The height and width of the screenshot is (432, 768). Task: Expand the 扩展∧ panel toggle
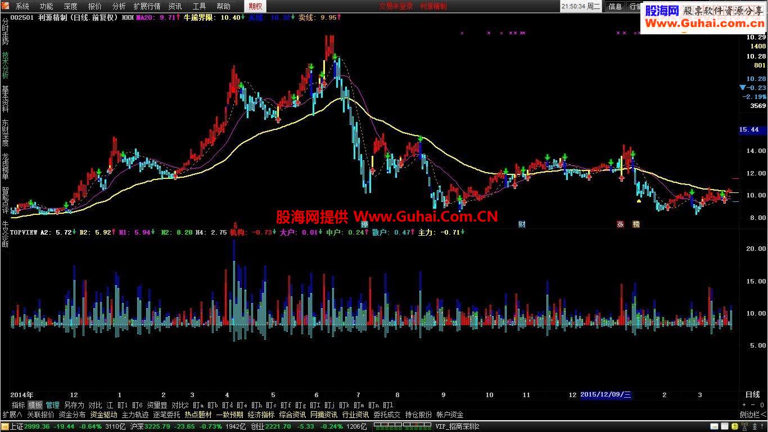(12, 415)
